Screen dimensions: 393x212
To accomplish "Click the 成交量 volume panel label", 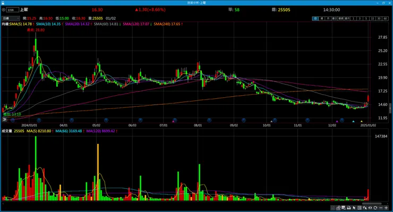I will tap(7, 131).
